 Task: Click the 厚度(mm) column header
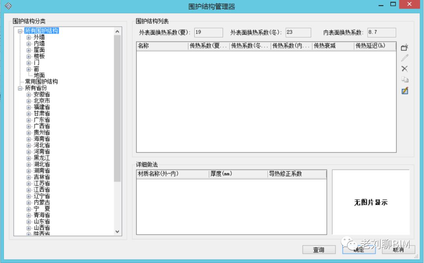tap(239, 174)
